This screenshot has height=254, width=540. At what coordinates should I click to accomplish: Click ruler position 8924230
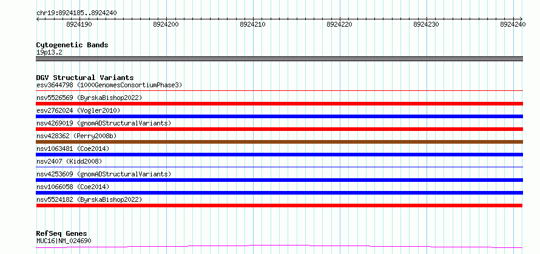tap(427, 24)
